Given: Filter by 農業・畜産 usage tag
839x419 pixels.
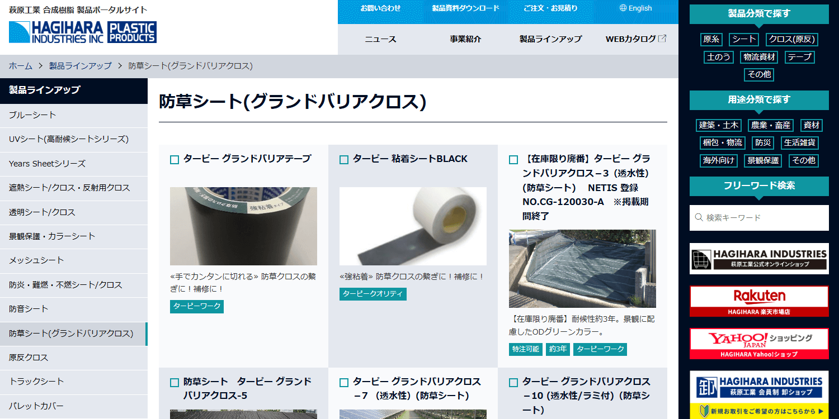Looking at the screenshot, I should tap(771, 126).
